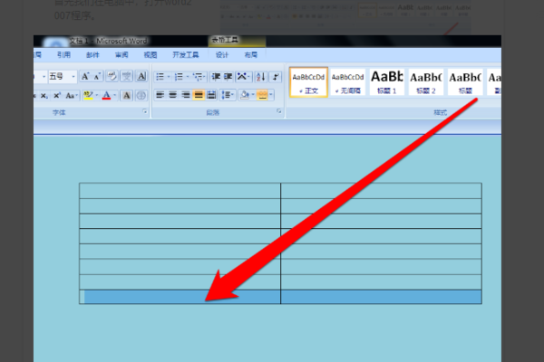Switch to the 邮件 ribbon tab
Image resolution: width=544 pixels, height=362 pixels.
click(x=92, y=54)
